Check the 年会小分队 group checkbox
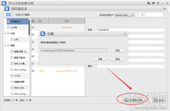Viewport: 170px width, 111px height. (12, 88)
